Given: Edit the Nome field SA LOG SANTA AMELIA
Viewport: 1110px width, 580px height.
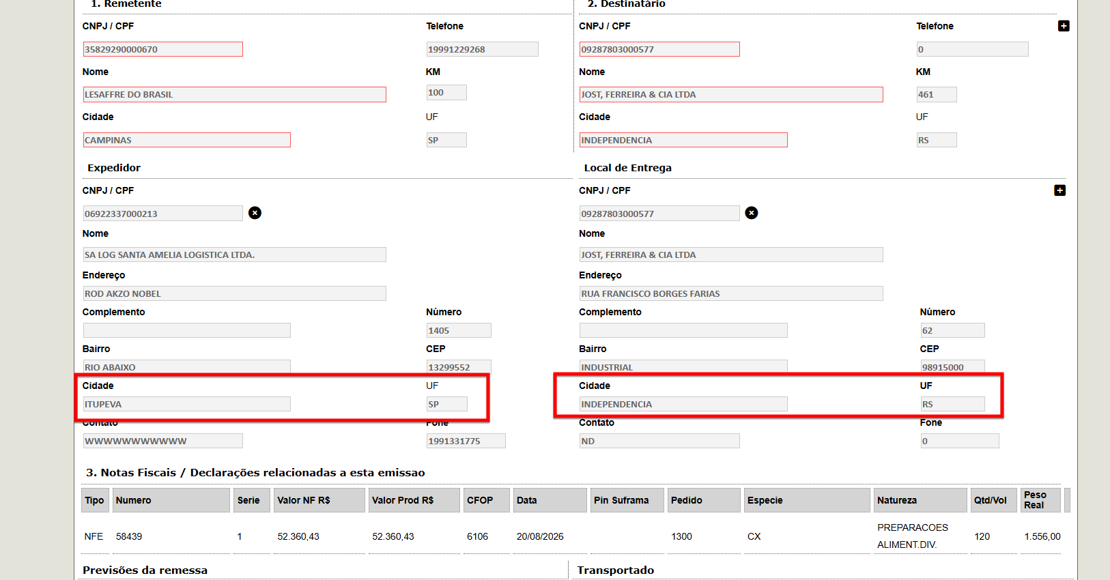Looking at the screenshot, I should pos(234,255).
